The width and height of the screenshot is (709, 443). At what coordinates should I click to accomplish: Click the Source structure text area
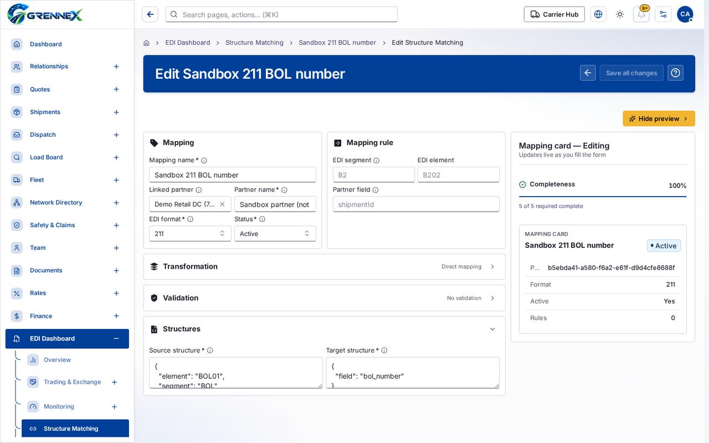click(236, 373)
